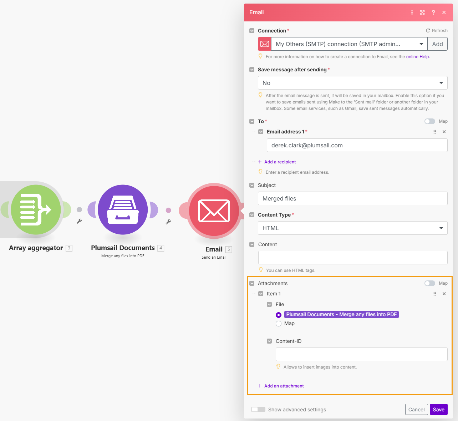Click module number 4 badge
Screen dimensions: 458x421
(x=161, y=248)
